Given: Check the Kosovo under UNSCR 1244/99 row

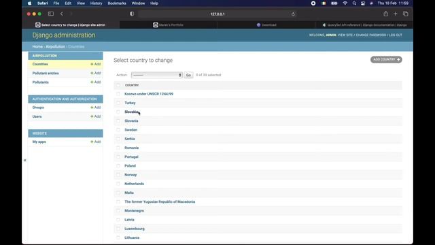Looking at the screenshot, I should (118, 94).
